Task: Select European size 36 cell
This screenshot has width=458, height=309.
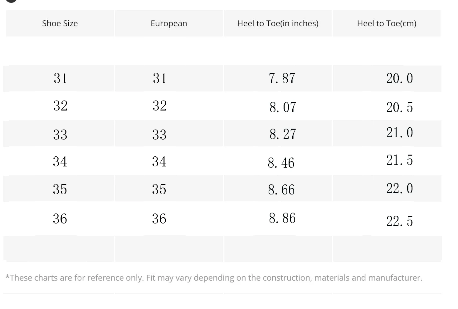Action: coord(159,219)
